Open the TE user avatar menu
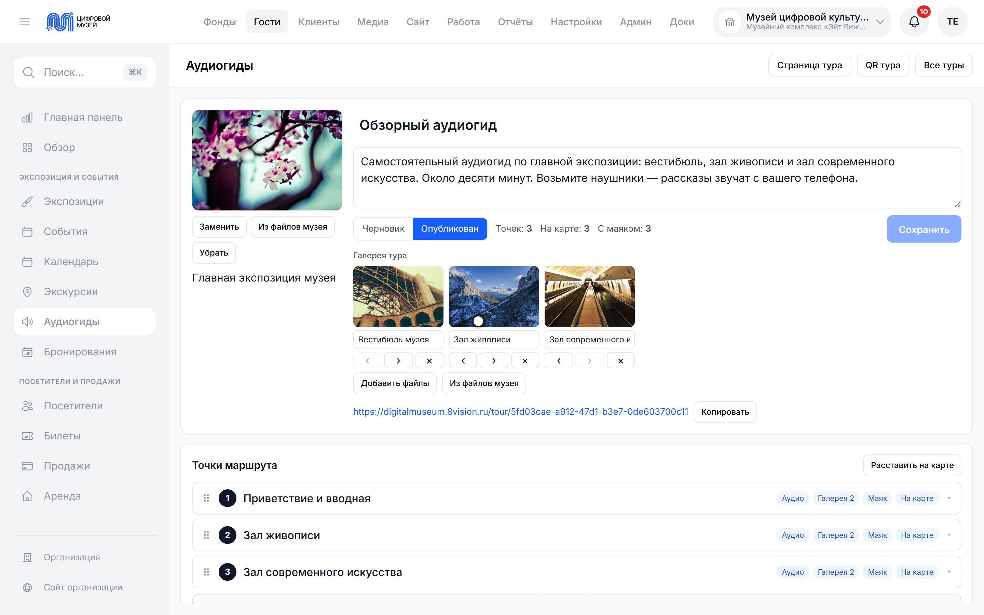Image resolution: width=984 pixels, height=615 pixels. click(x=952, y=22)
